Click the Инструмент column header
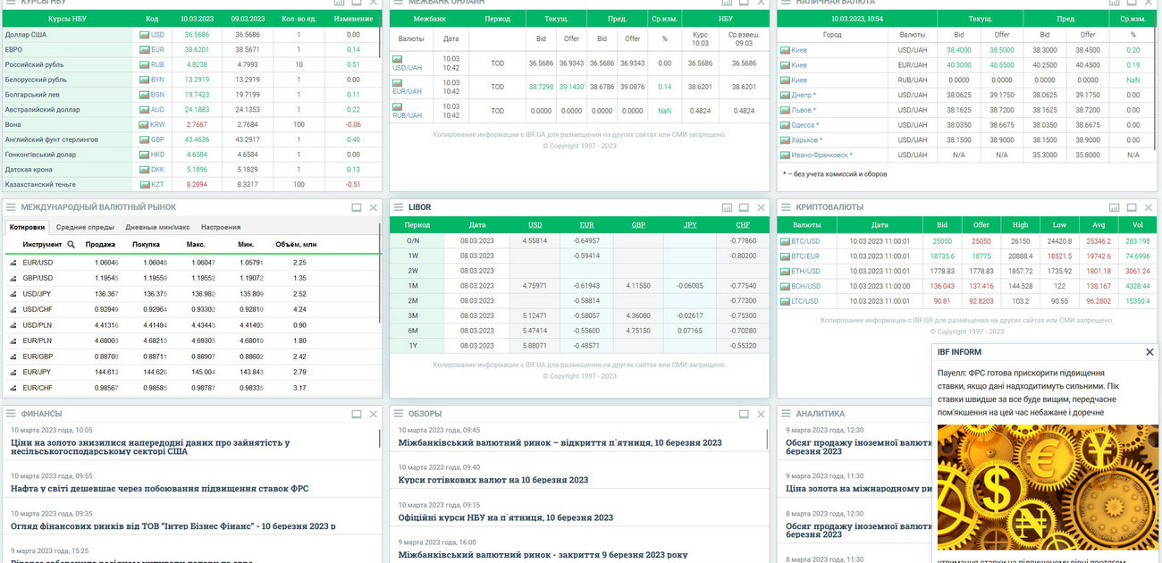The width and height of the screenshot is (1162, 563). pyautogui.click(x=43, y=244)
